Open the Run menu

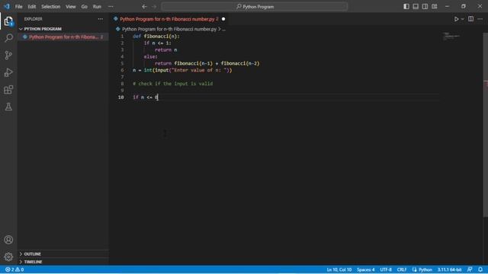(x=97, y=7)
